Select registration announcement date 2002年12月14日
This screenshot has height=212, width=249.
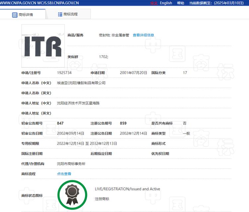point(133,133)
